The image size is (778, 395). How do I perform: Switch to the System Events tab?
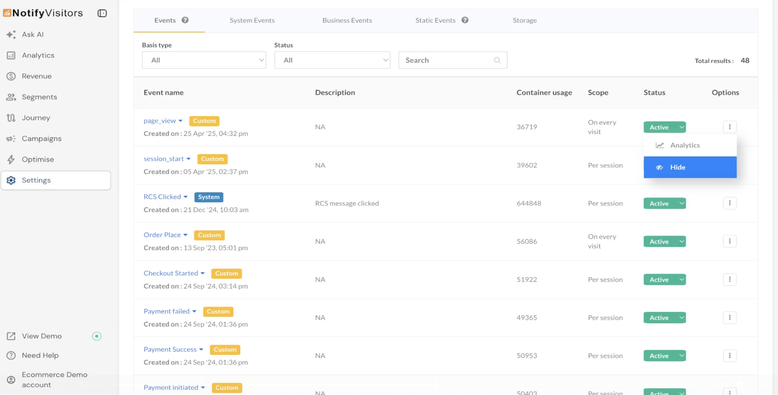252,20
